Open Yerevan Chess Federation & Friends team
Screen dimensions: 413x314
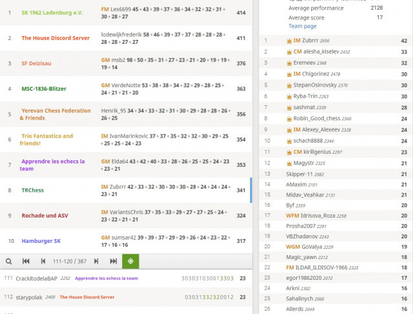[55, 114]
